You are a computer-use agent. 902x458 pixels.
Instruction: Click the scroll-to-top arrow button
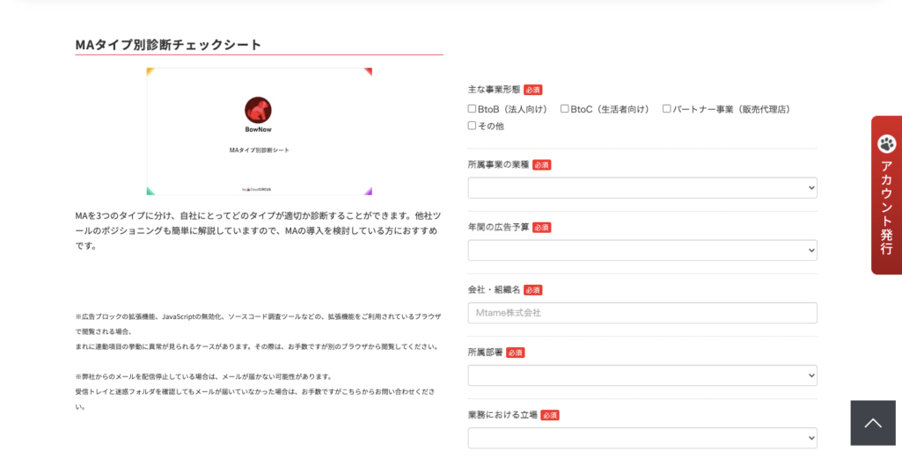pyautogui.click(x=872, y=423)
